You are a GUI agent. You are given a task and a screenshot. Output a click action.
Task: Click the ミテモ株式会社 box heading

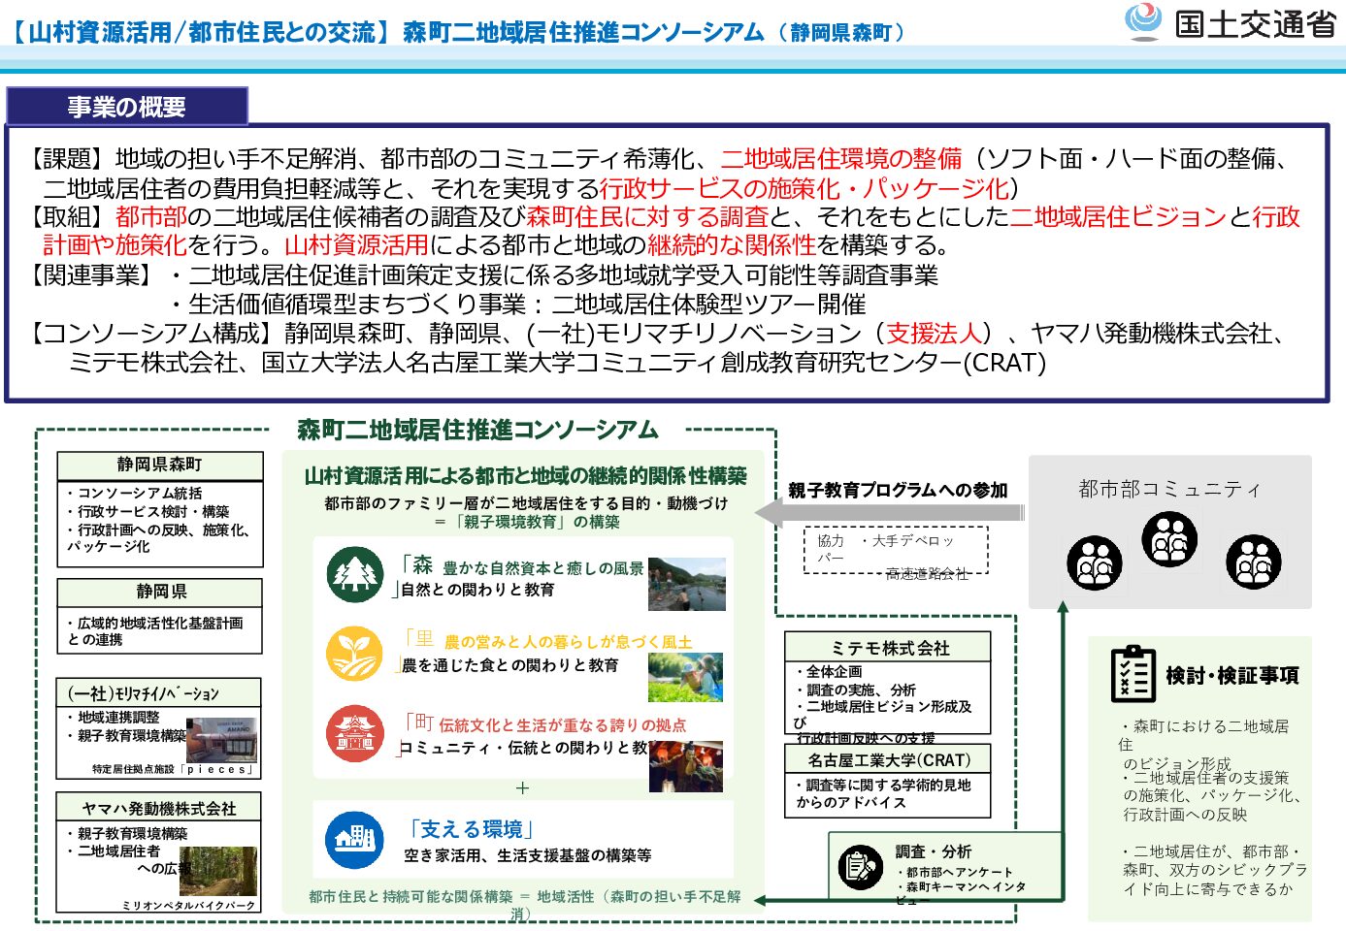click(888, 648)
